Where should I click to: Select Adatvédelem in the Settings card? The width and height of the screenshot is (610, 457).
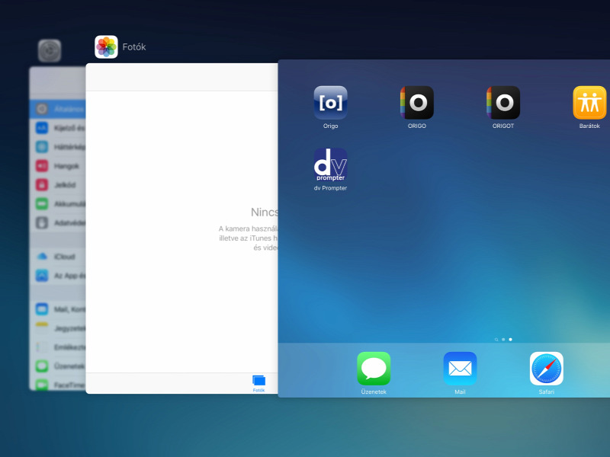coord(58,222)
